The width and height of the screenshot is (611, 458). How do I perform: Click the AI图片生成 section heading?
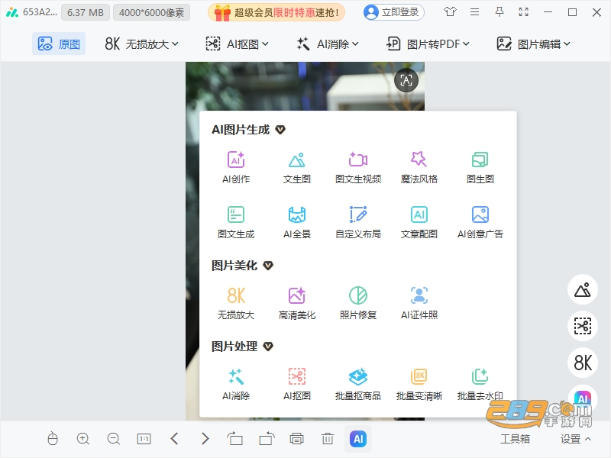pyautogui.click(x=241, y=130)
